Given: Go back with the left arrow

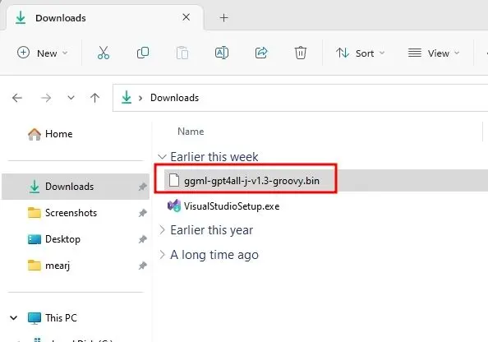Looking at the screenshot, I should 17,98.
